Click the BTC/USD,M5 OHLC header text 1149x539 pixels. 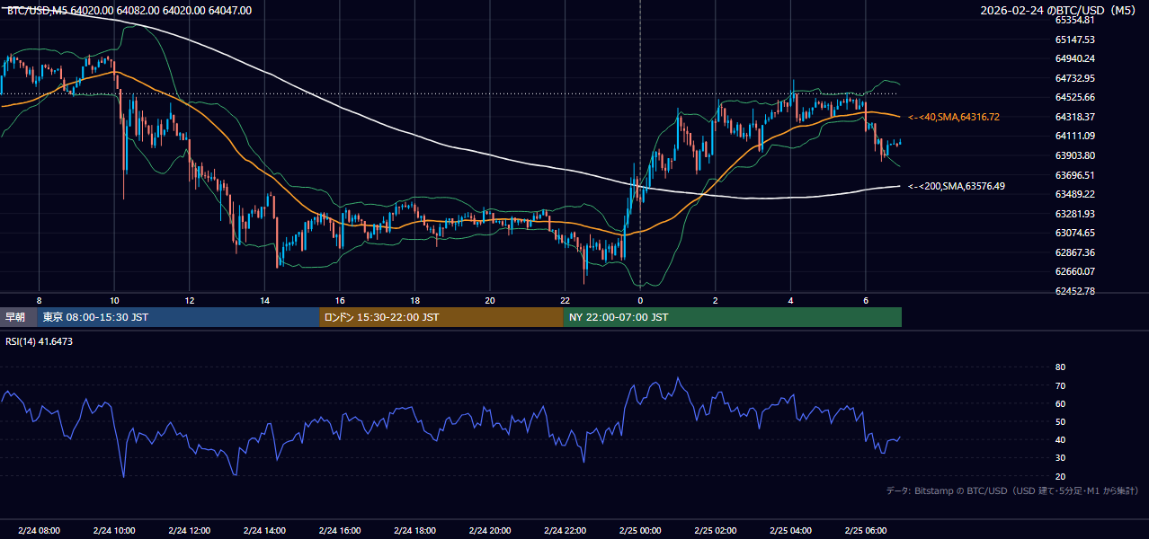pos(129,11)
